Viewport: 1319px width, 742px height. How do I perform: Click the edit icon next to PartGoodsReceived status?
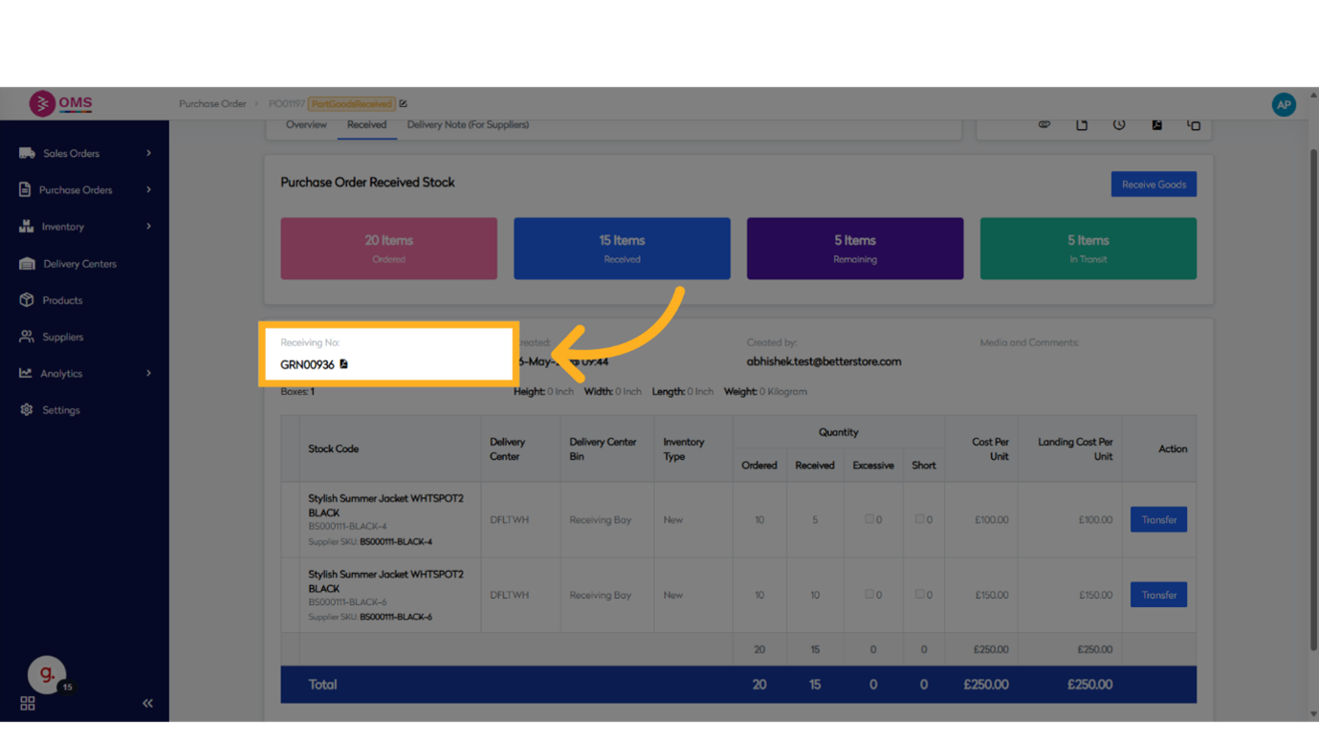(403, 104)
